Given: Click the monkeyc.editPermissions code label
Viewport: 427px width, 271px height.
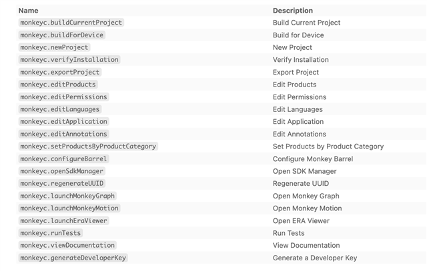Looking at the screenshot, I should pyautogui.click(x=63, y=97).
